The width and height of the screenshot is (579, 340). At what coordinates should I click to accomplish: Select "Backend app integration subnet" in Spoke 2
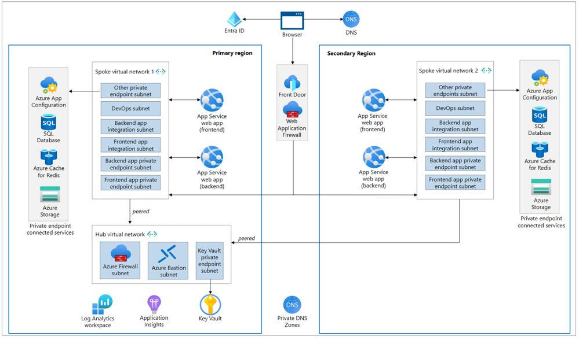pyautogui.click(x=456, y=126)
